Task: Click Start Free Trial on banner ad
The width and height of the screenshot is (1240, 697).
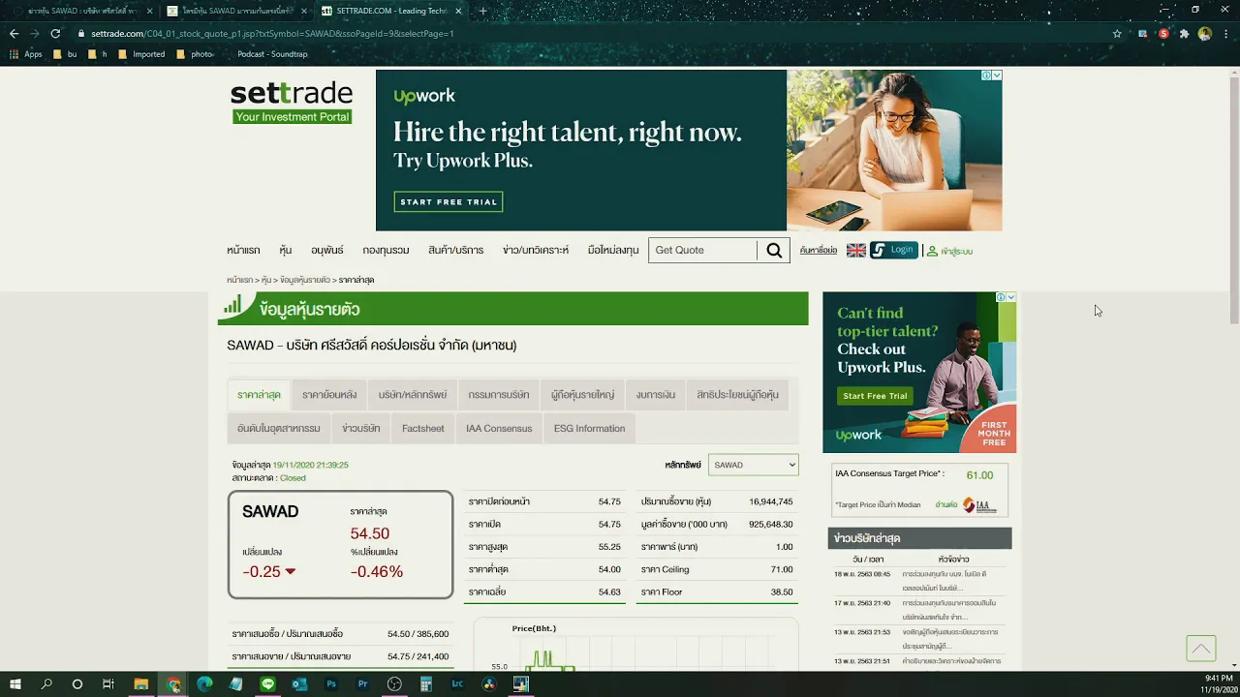Action: (x=449, y=202)
